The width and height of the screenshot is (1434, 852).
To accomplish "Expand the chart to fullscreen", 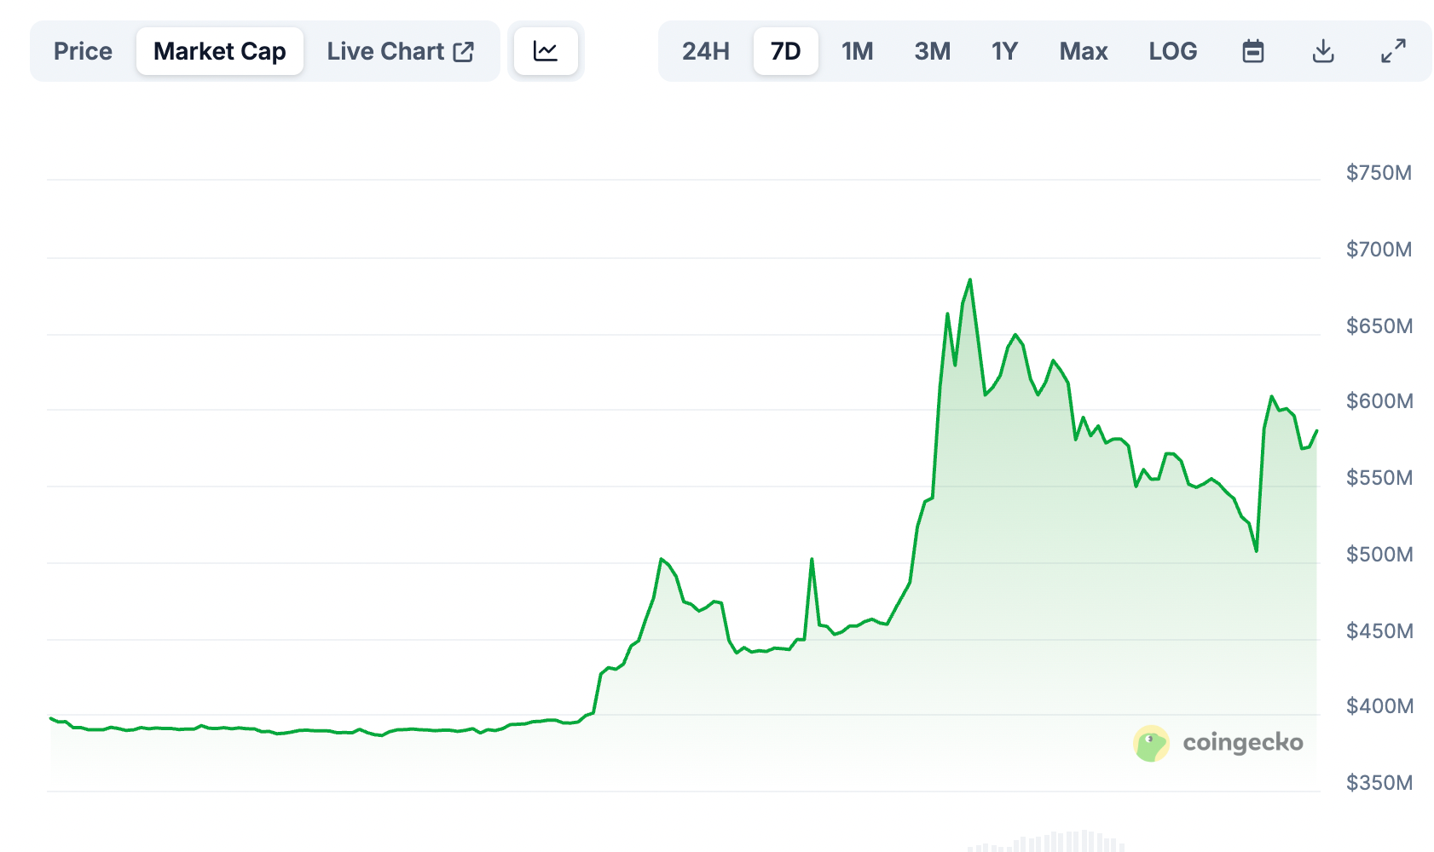I will pos(1393,51).
